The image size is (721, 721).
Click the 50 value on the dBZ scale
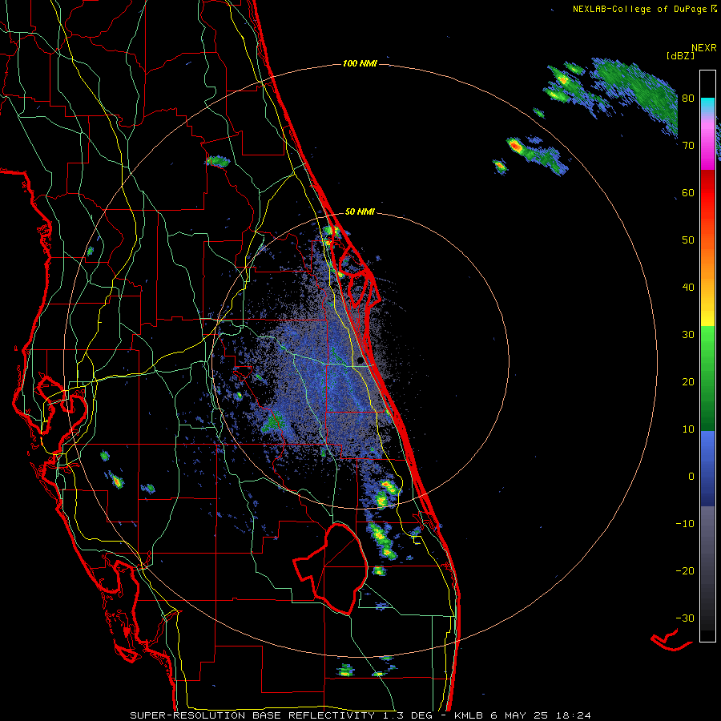688,240
